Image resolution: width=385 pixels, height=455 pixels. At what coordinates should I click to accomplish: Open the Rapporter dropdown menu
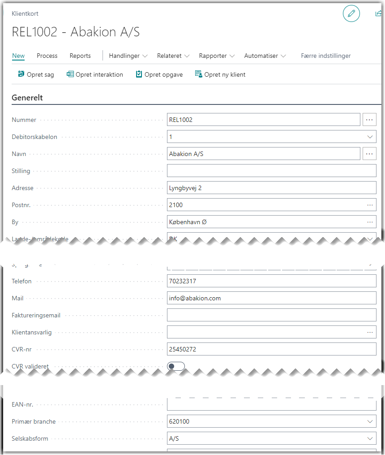pyautogui.click(x=217, y=56)
